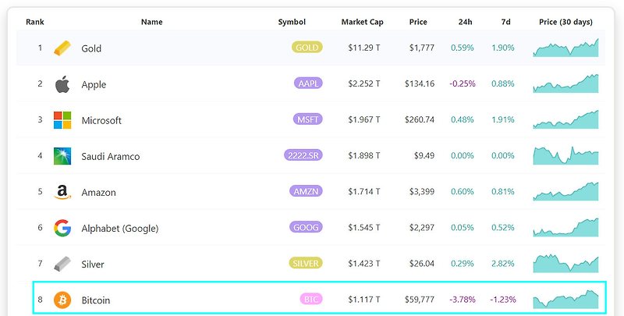Click the Amazon logo icon
The width and height of the screenshot is (624, 316).
(x=62, y=192)
